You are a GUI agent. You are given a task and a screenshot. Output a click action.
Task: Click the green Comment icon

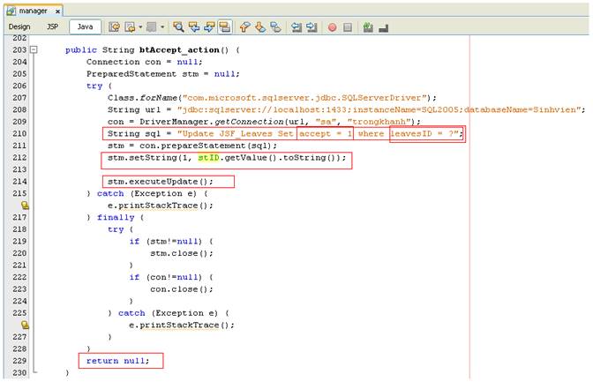[x=368, y=27]
